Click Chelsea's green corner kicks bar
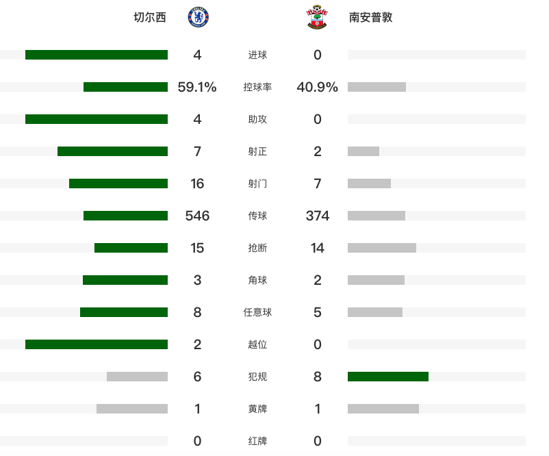The image size is (549, 456). [125, 280]
